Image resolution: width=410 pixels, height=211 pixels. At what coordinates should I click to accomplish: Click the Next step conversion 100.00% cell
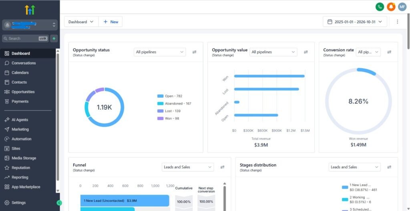point(206,201)
